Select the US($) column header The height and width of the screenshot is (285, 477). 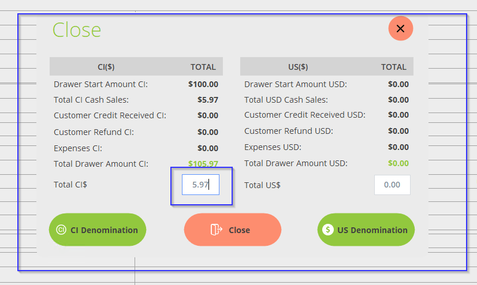298,67
